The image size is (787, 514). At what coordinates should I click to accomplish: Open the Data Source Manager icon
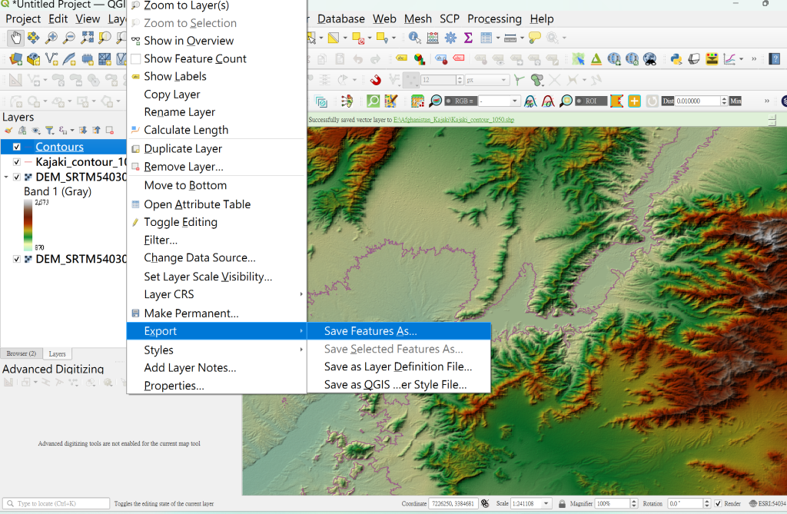point(15,59)
